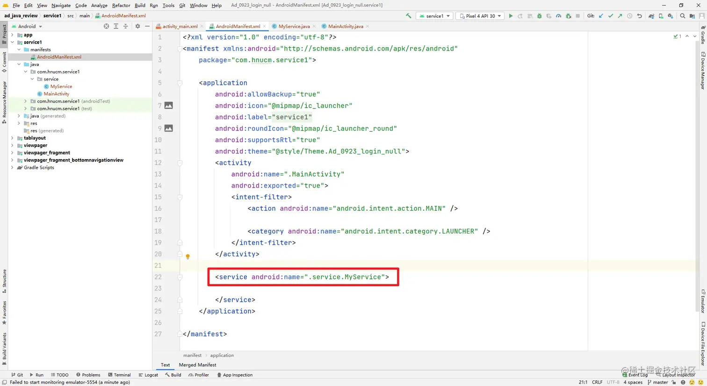Fold the application tag at line 5
Viewport: 707px width, 386px height.
pyautogui.click(x=180, y=83)
